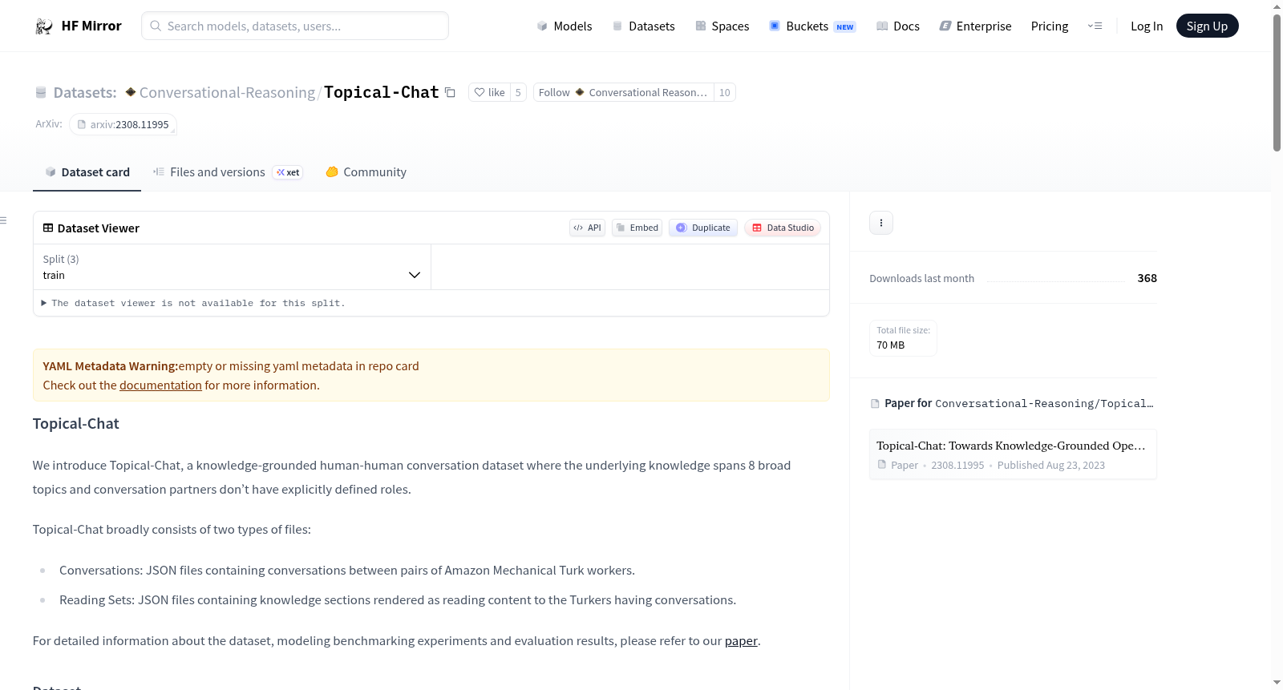This screenshot has width=1283, height=690.
Task: Follow Conversational Reasoning organization
Action: 623,93
